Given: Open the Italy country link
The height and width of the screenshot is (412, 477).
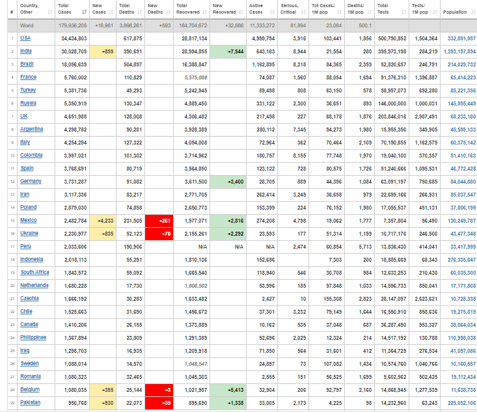Looking at the screenshot, I should [x=25, y=142].
